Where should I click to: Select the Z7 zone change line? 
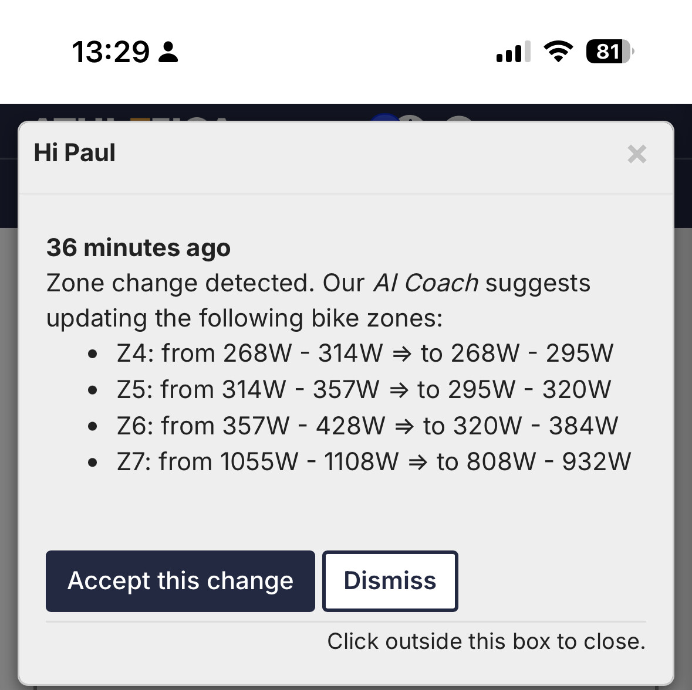(x=373, y=462)
